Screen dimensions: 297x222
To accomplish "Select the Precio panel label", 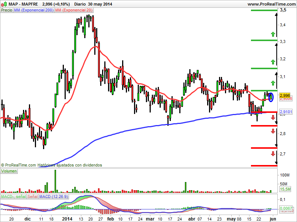I will click(x=7, y=10).
